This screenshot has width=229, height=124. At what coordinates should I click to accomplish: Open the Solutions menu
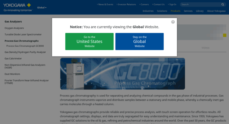[x=162, y=11]
